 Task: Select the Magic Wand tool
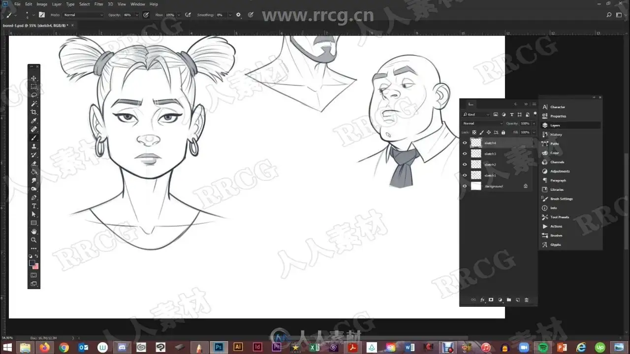(x=34, y=104)
